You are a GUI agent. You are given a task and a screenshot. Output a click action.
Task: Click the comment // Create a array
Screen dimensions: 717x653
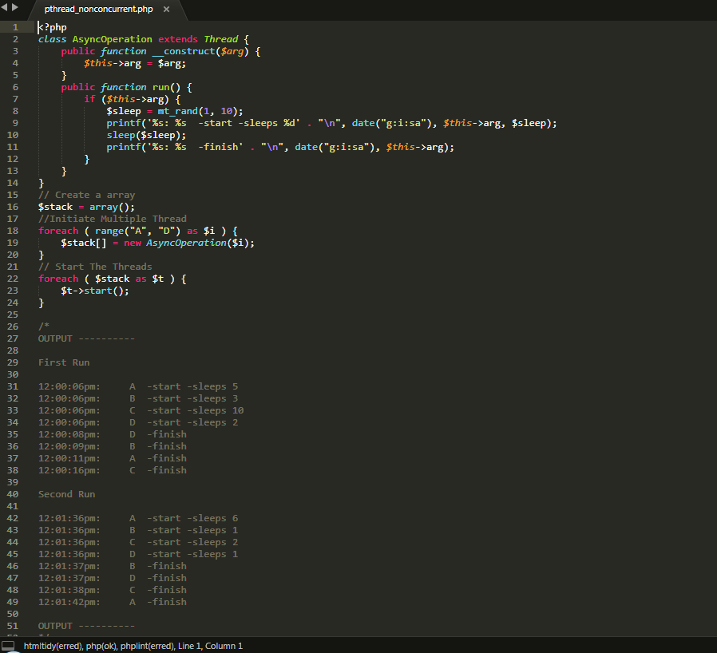click(88, 194)
